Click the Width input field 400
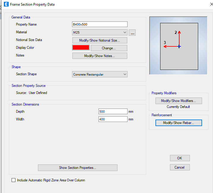 tap(113, 119)
